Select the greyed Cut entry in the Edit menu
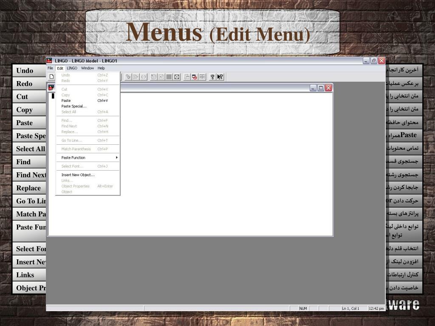 88,89
